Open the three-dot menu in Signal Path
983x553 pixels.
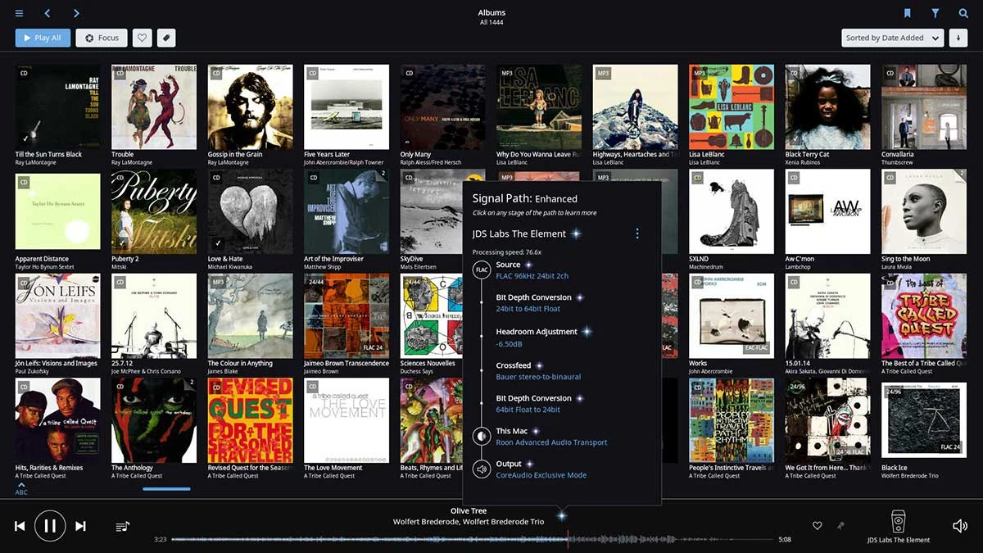point(637,233)
